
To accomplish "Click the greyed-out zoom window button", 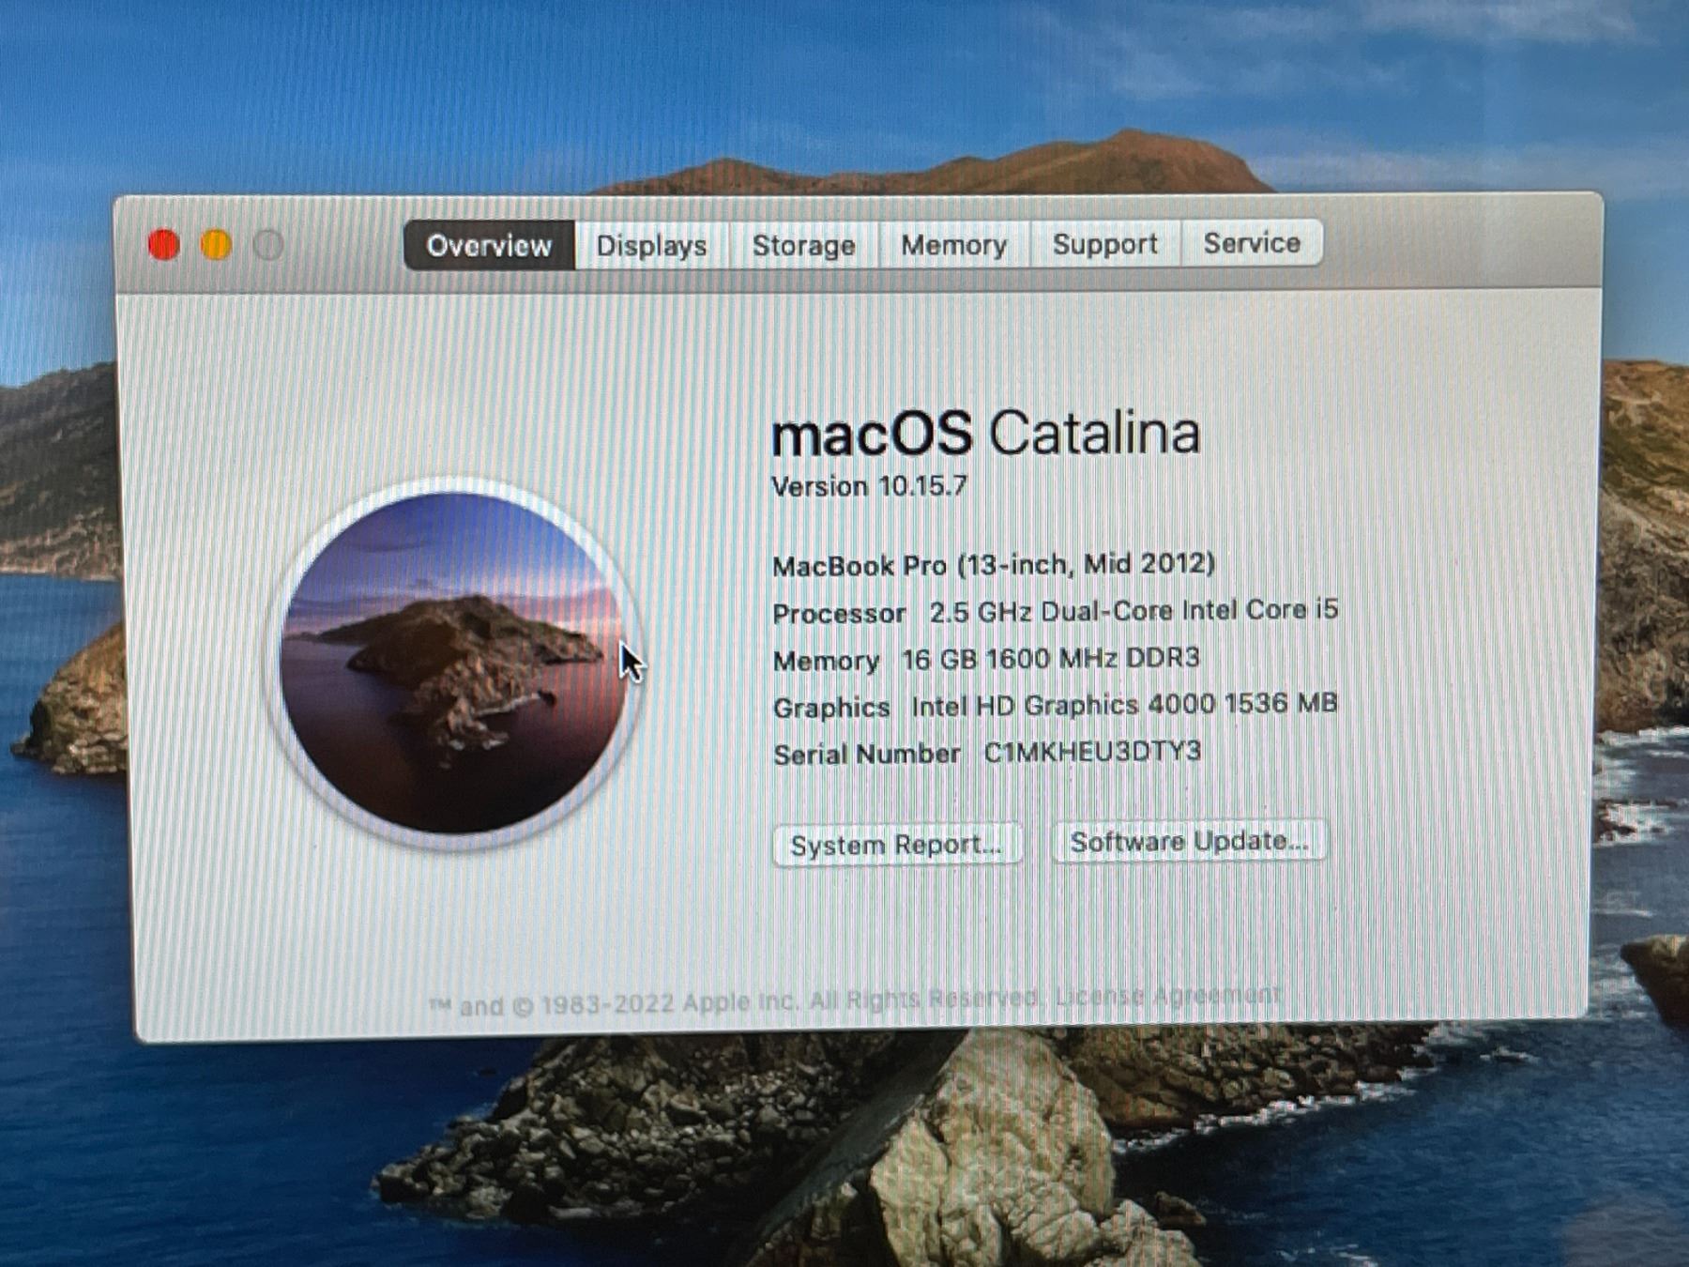I will pyautogui.click(x=268, y=246).
